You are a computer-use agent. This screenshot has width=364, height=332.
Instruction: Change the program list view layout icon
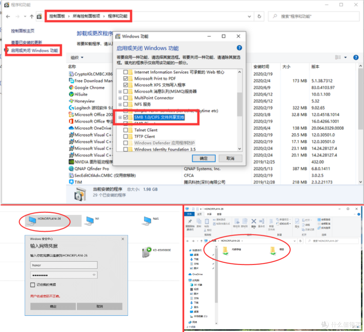tap(338, 57)
